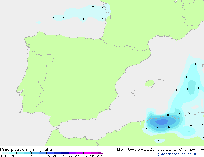Click the "Precipitation [mm] GFS" title

pyautogui.click(x=26, y=149)
